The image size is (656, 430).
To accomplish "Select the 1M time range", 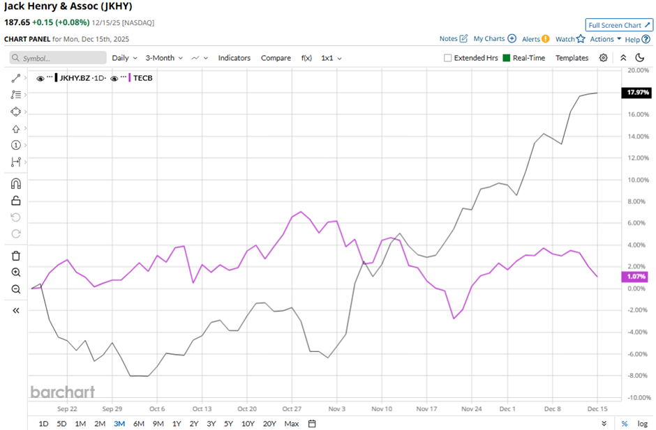I will 80,424.
